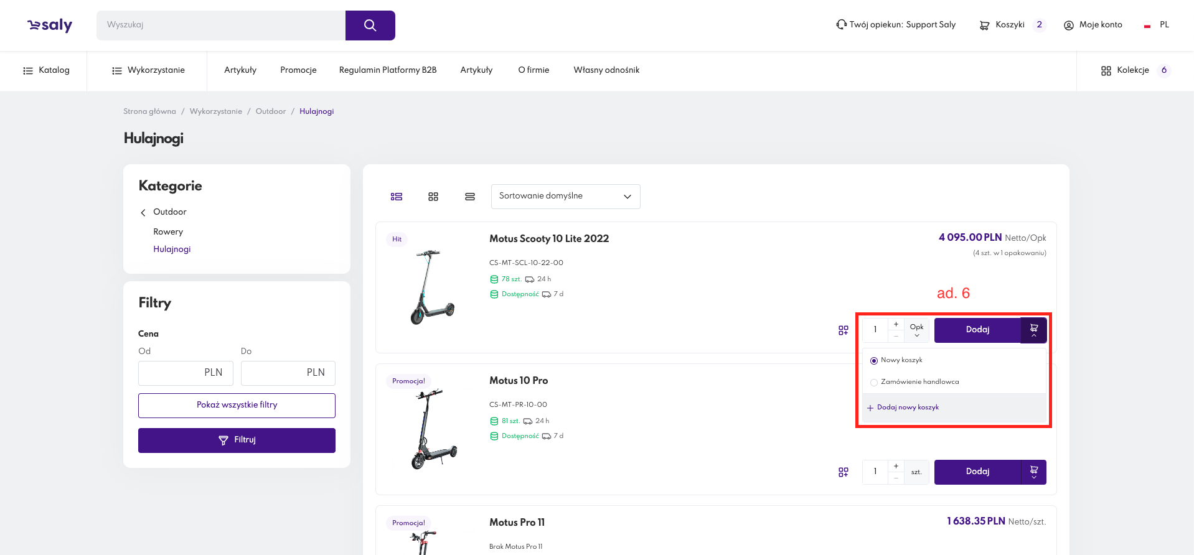This screenshot has height=555, width=1194.
Task: Increase quantity for Motus Scooty 10 Lite
Action: [896, 324]
